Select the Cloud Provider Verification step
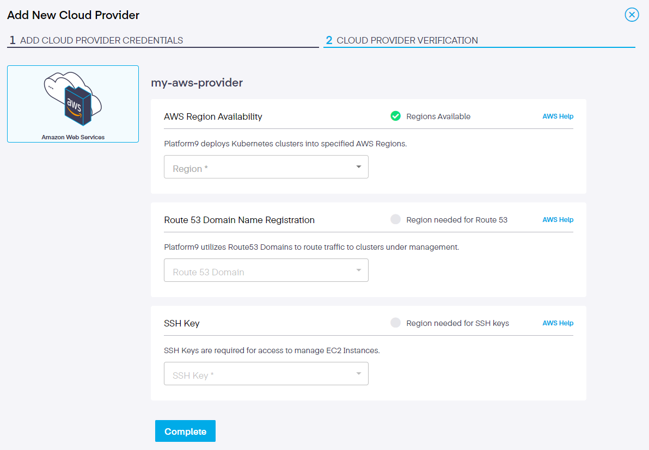Image resolution: width=649 pixels, height=450 pixels. tap(407, 40)
